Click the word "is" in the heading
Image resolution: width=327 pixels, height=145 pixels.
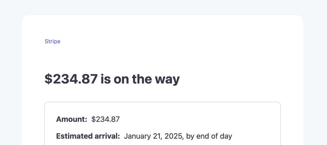pos(106,79)
